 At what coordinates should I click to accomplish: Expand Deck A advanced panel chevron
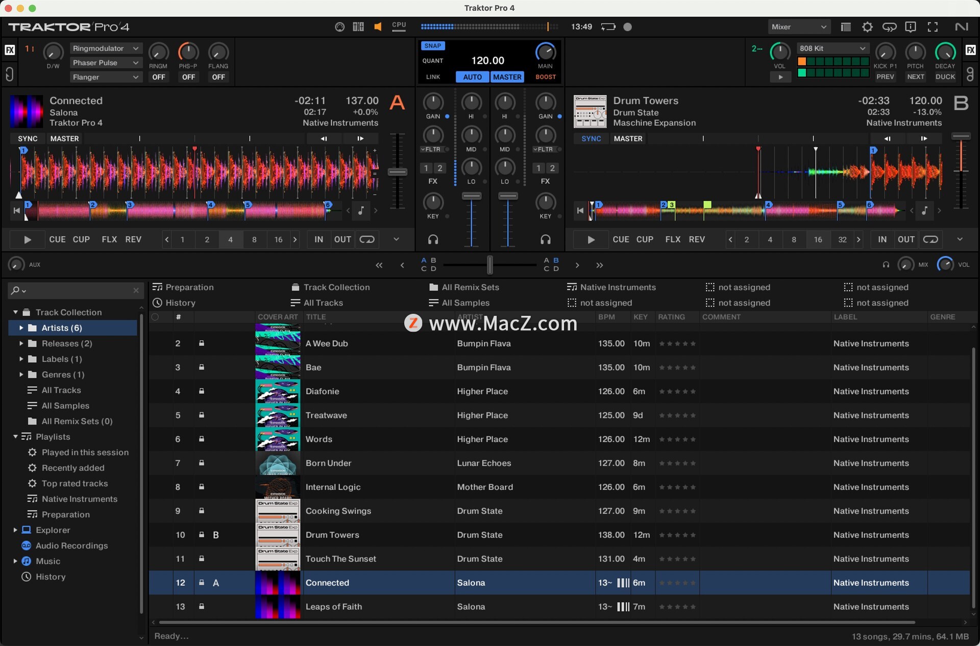tap(396, 239)
